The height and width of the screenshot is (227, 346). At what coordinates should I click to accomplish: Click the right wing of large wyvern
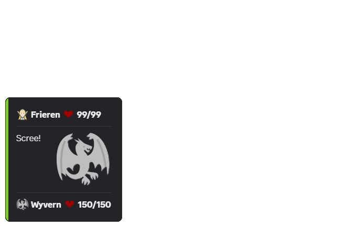pos(102,152)
